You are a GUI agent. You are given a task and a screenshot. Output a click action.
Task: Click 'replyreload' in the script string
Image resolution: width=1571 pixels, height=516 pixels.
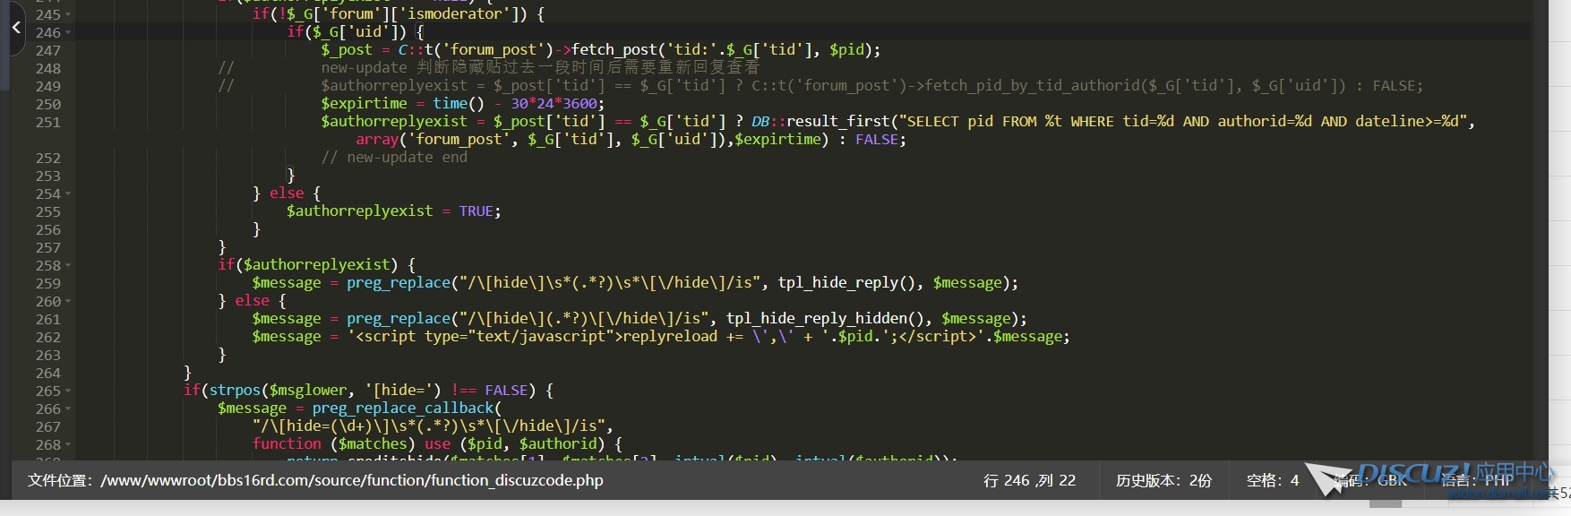[670, 337]
